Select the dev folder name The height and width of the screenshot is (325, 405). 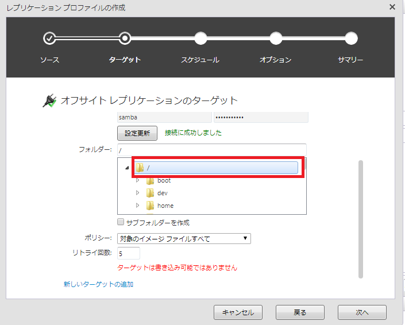click(x=163, y=193)
